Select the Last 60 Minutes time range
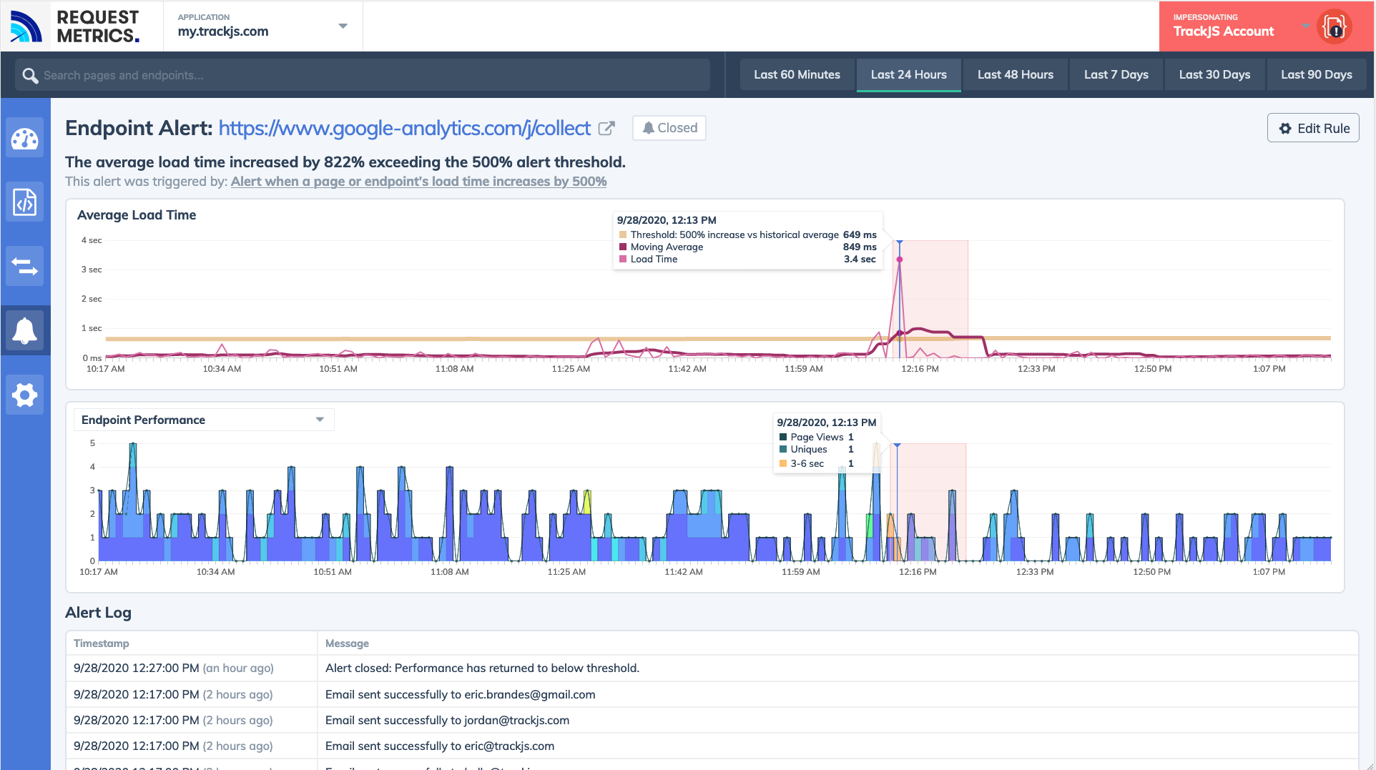 click(796, 74)
